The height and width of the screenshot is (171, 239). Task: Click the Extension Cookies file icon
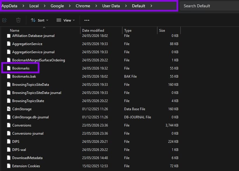pyautogui.click(x=9, y=166)
